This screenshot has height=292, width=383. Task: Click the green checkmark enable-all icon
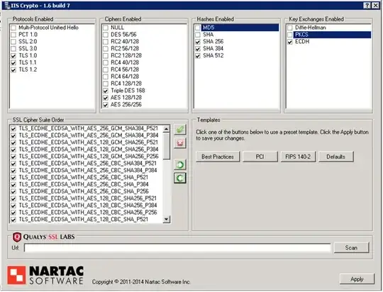click(x=180, y=130)
